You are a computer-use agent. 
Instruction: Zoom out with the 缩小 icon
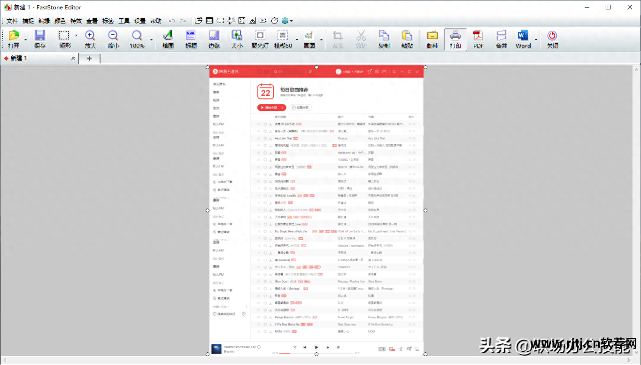[113, 38]
